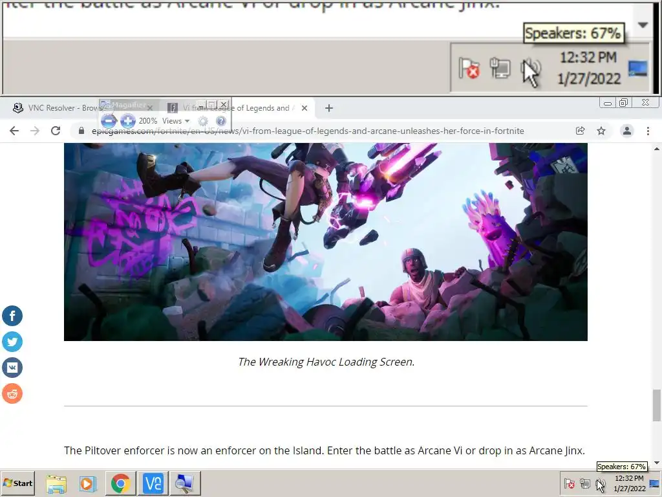The height and width of the screenshot is (497, 662).
Task: Click the share this page icon
Action: click(581, 131)
